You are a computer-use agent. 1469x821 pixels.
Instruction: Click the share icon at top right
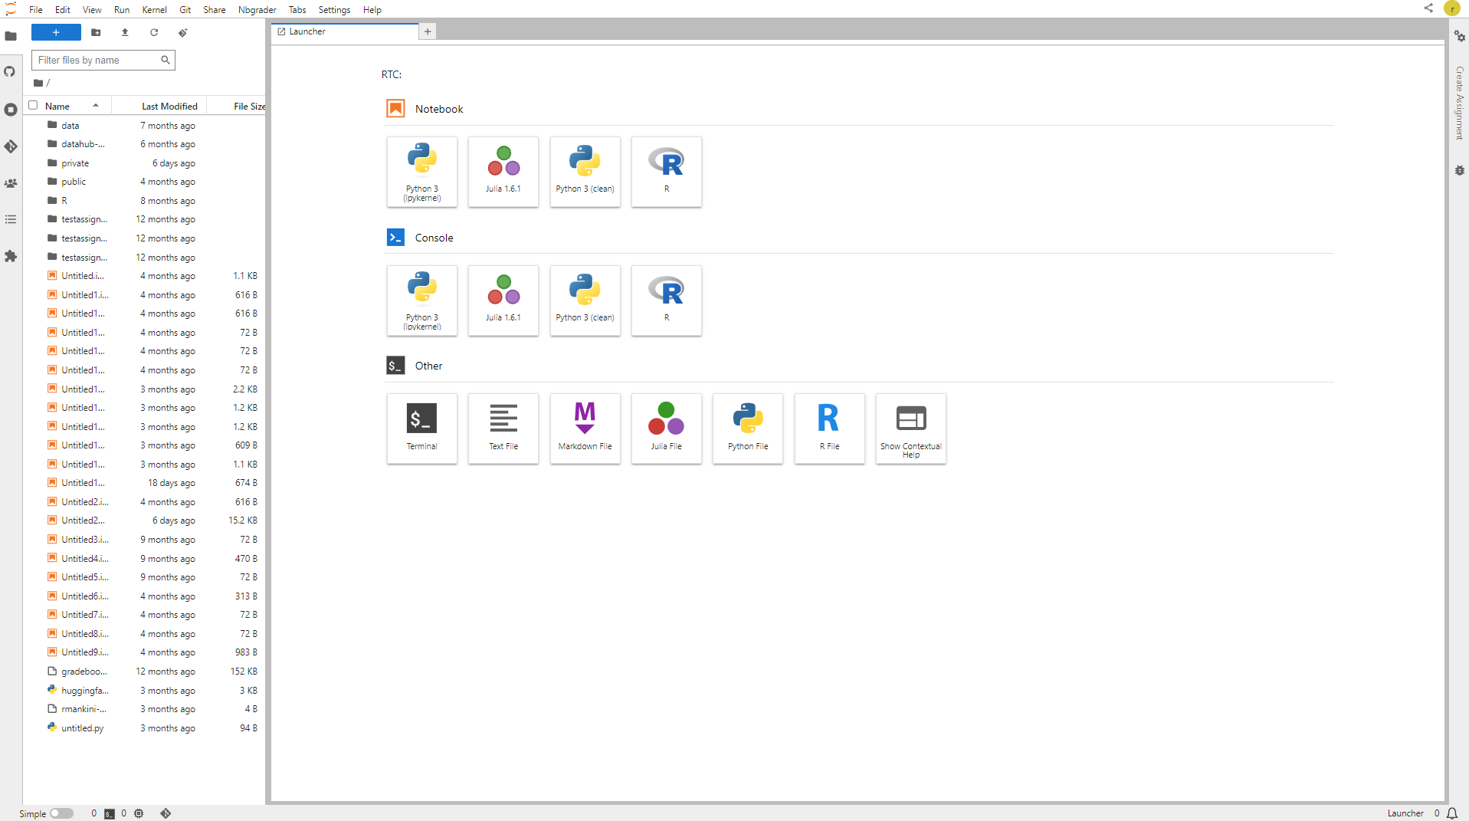point(1428,8)
